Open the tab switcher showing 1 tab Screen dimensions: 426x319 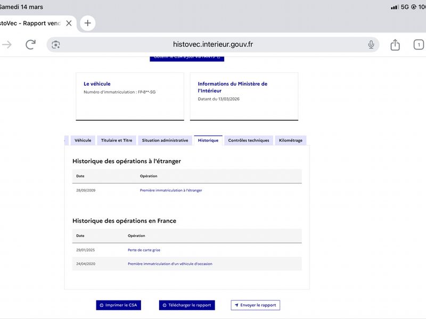(419, 45)
